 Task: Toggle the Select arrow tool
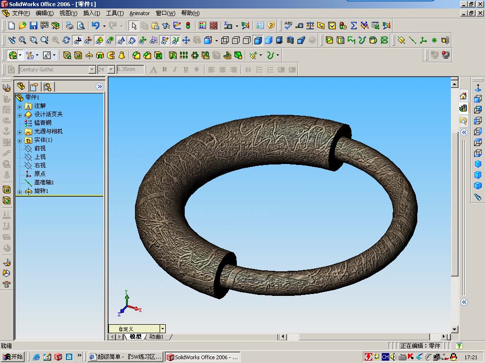pos(134,26)
